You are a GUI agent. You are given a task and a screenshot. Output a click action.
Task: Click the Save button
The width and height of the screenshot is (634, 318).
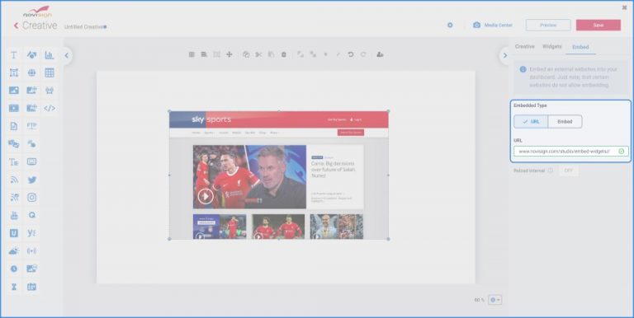[x=599, y=25]
